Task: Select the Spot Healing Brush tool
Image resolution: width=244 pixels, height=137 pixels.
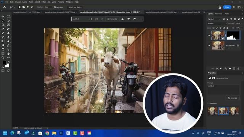Action: click(x=8, y=29)
